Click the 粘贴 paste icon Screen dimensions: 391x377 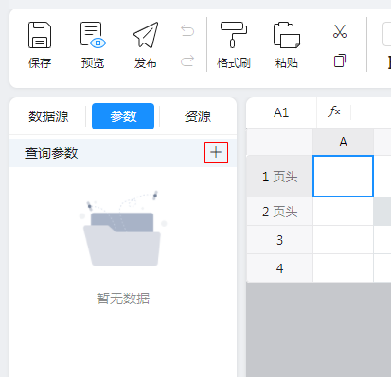click(287, 35)
